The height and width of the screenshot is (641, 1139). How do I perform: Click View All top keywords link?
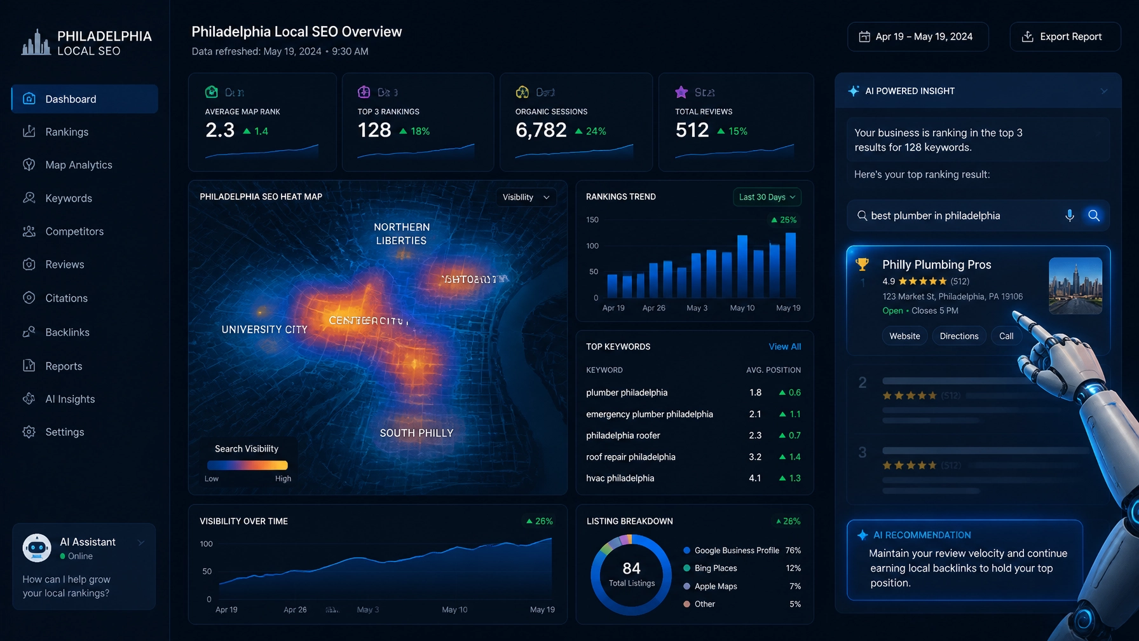[x=785, y=347]
